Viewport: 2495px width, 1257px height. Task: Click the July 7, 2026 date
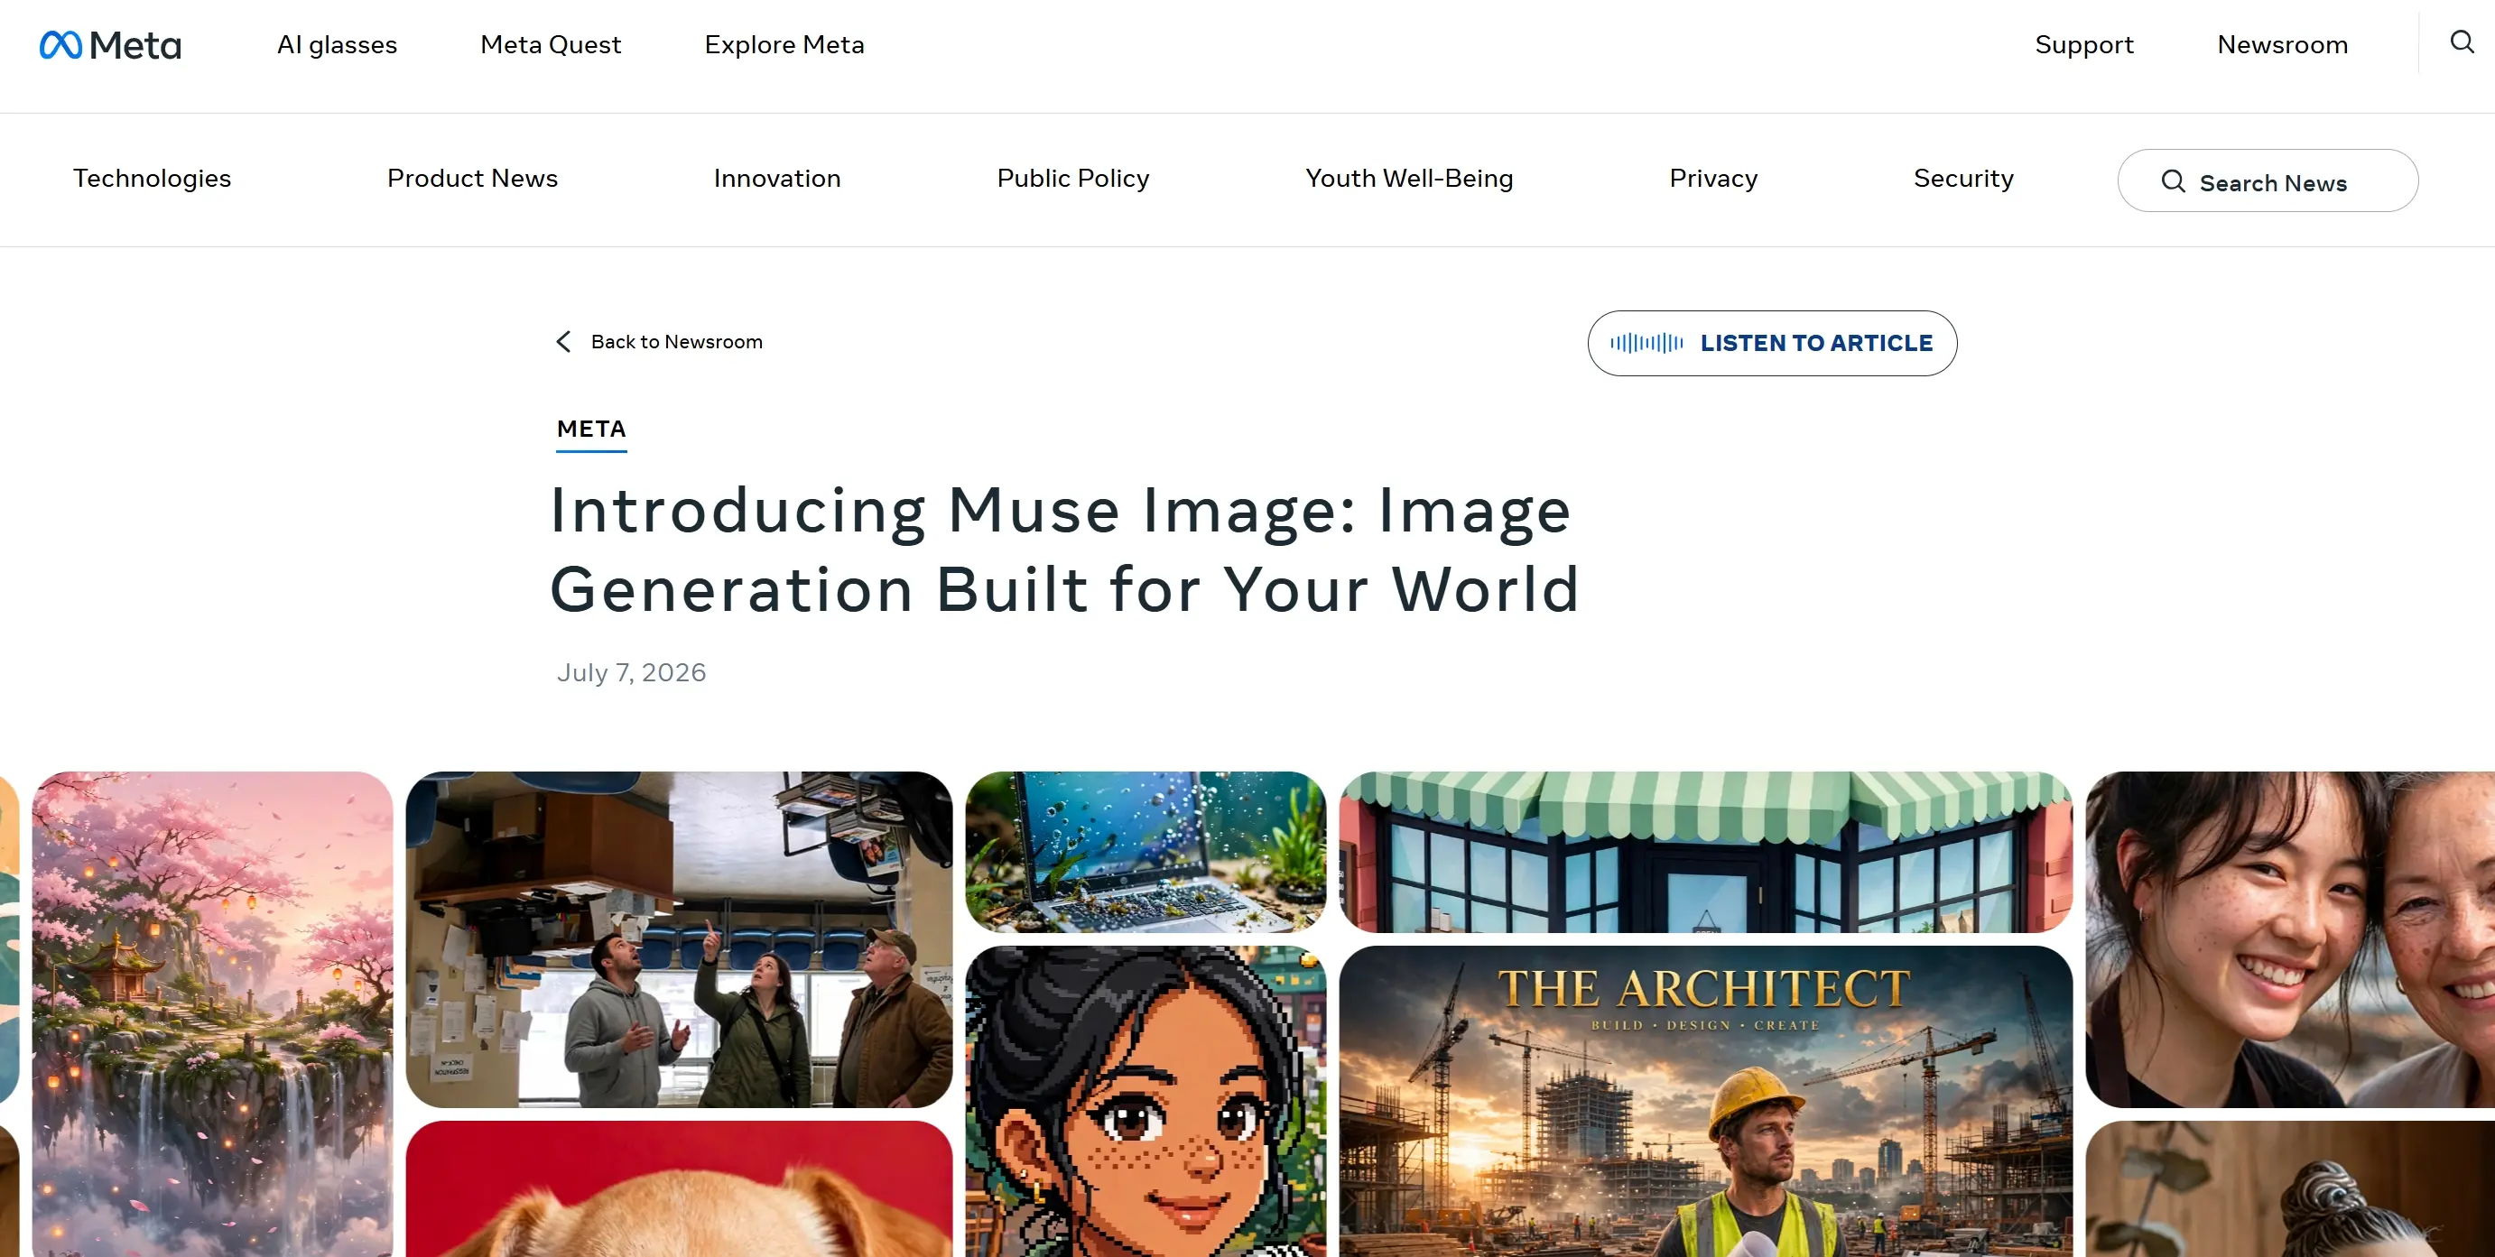point(631,673)
